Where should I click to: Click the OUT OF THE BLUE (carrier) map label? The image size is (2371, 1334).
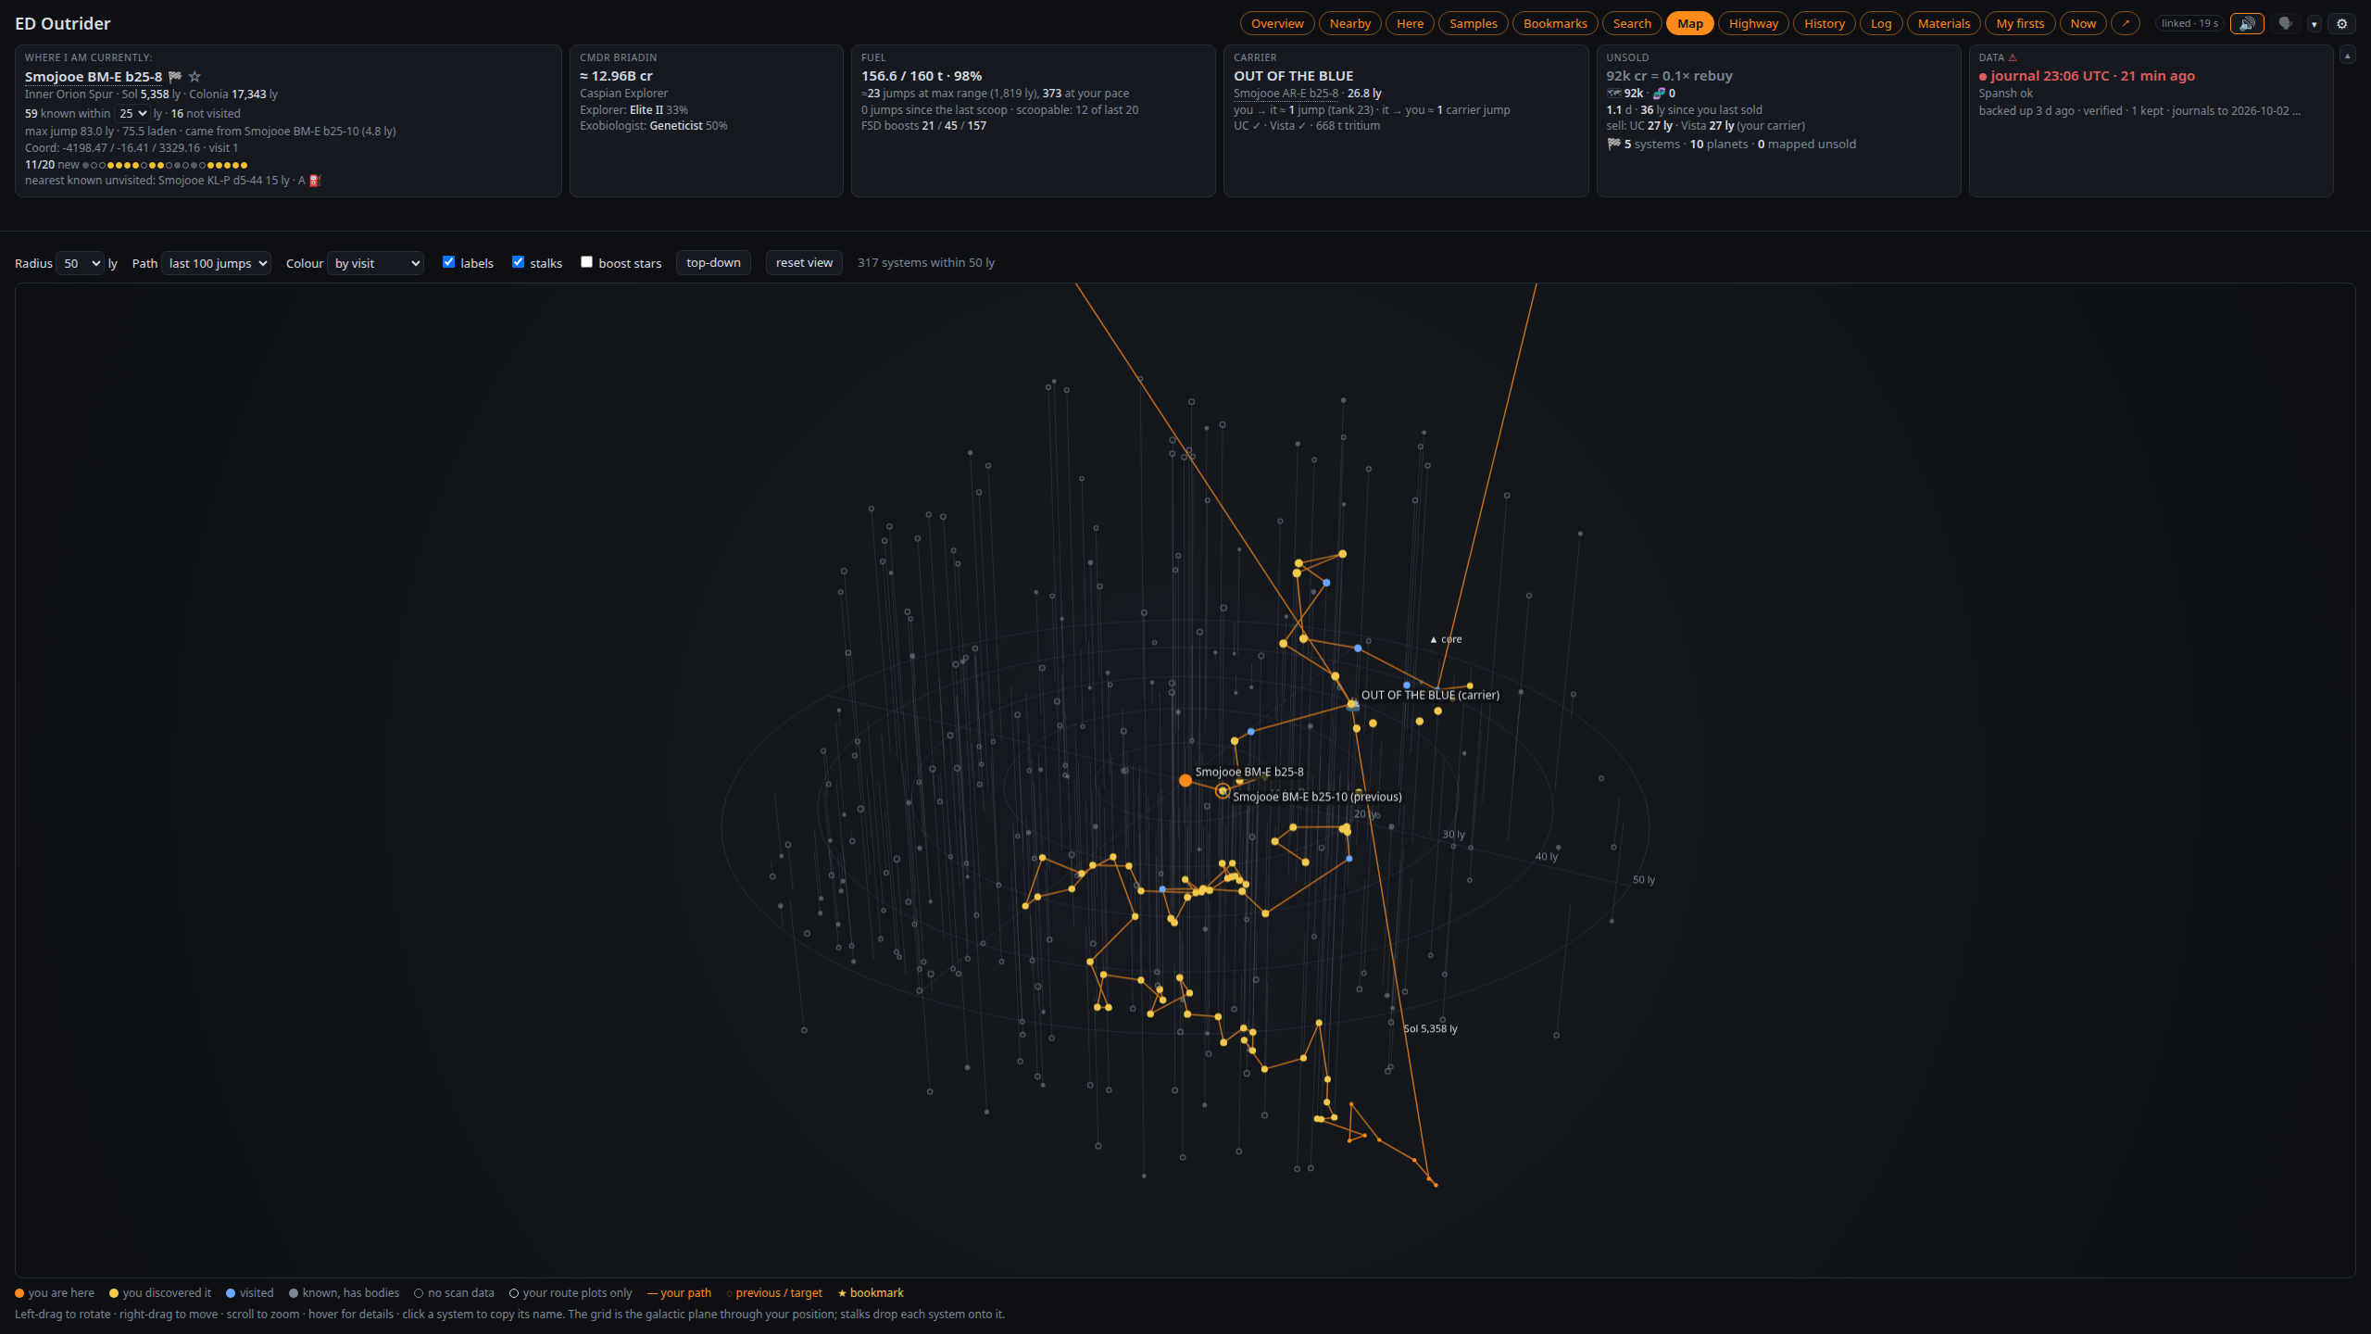coord(1430,695)
